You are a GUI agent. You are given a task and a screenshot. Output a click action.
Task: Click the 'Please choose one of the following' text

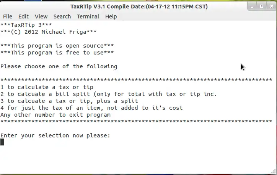point(59,66)
